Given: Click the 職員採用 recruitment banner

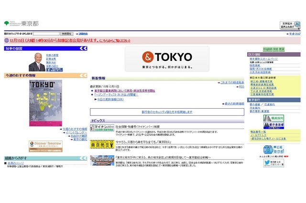Looking at the screenshot, I should (273, 118).
